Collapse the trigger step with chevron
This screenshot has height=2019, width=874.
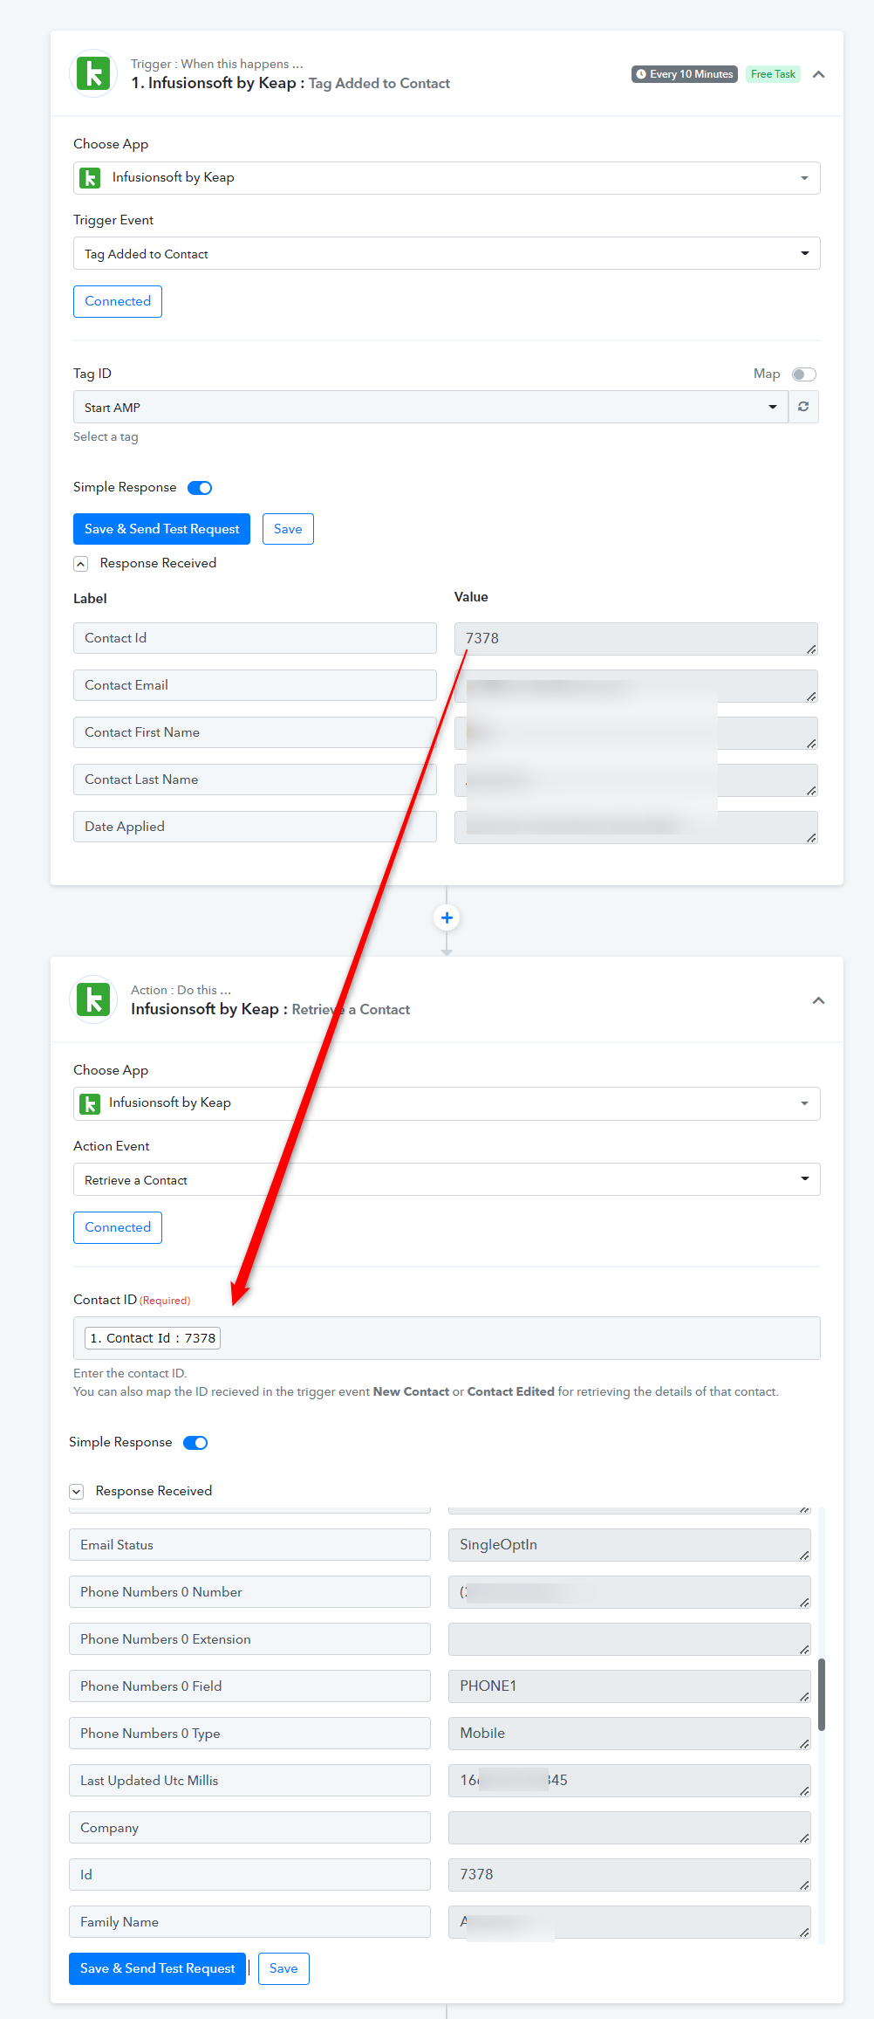coord(818,74)
